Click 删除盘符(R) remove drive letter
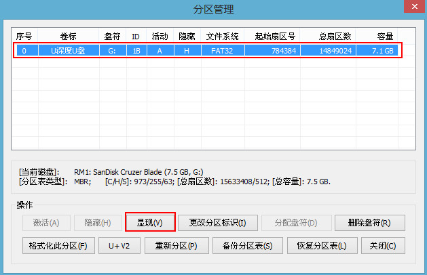This screenshot has width=427, height=275. click(370, 223)
